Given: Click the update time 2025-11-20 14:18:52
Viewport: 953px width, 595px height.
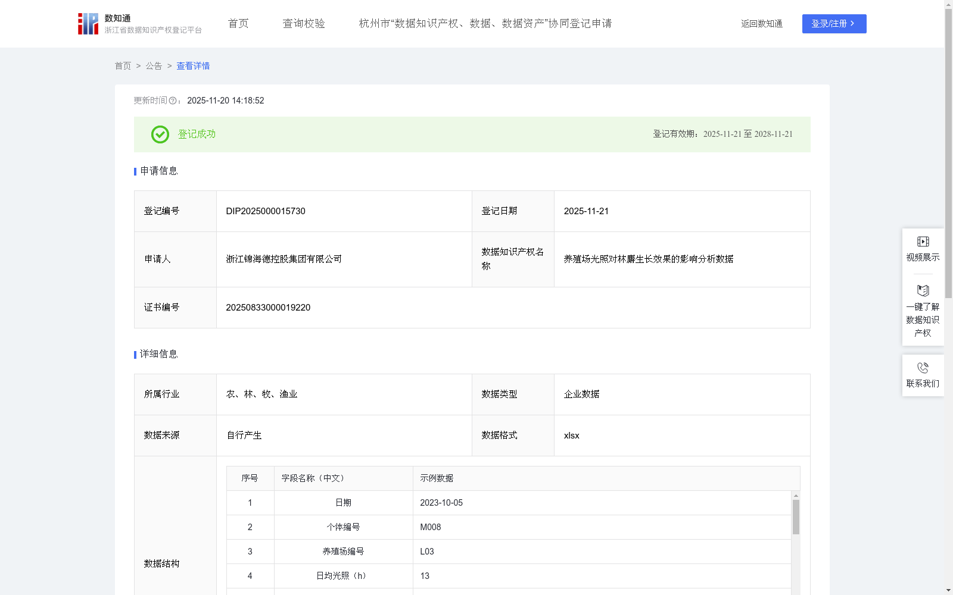Looking at the screenshot, I should click(x=226, y=101).
